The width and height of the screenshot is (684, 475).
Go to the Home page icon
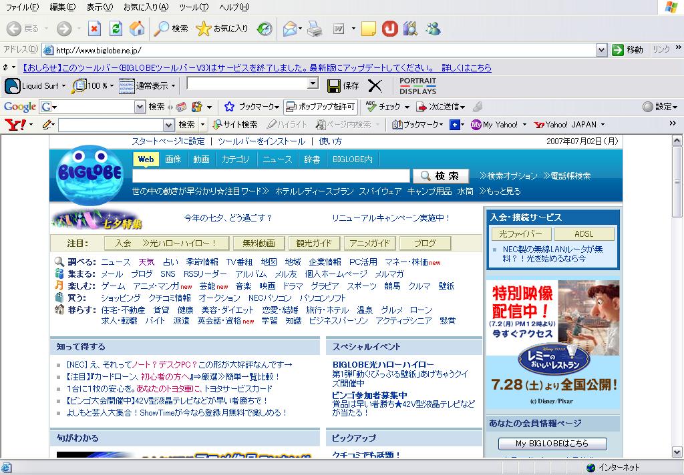136,29
